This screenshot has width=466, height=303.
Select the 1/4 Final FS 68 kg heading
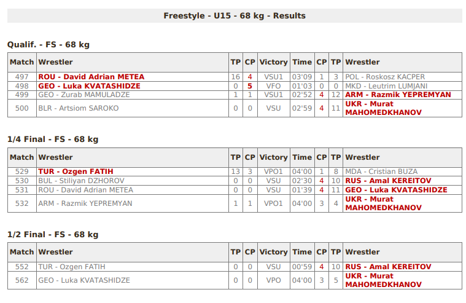click(53, 140)
